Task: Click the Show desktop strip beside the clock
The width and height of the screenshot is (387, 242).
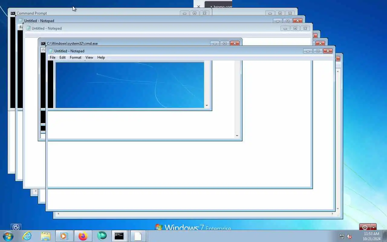Action: click(x=385, y=236)
